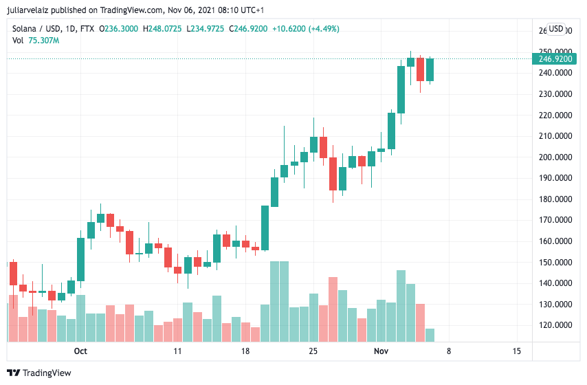
Task: Click the current price label 246.9200
Action: 555,59
